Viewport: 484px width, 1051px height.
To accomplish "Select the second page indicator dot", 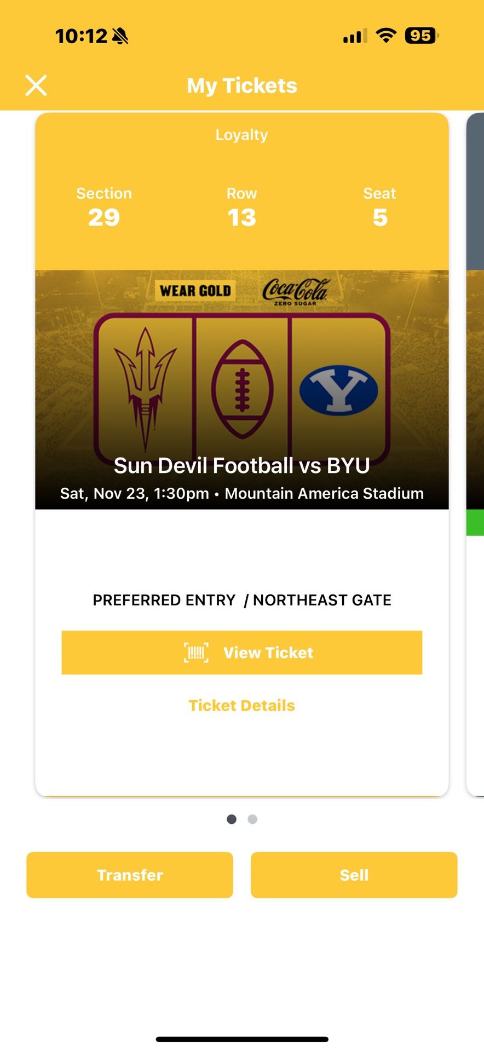I will point(252,819).
